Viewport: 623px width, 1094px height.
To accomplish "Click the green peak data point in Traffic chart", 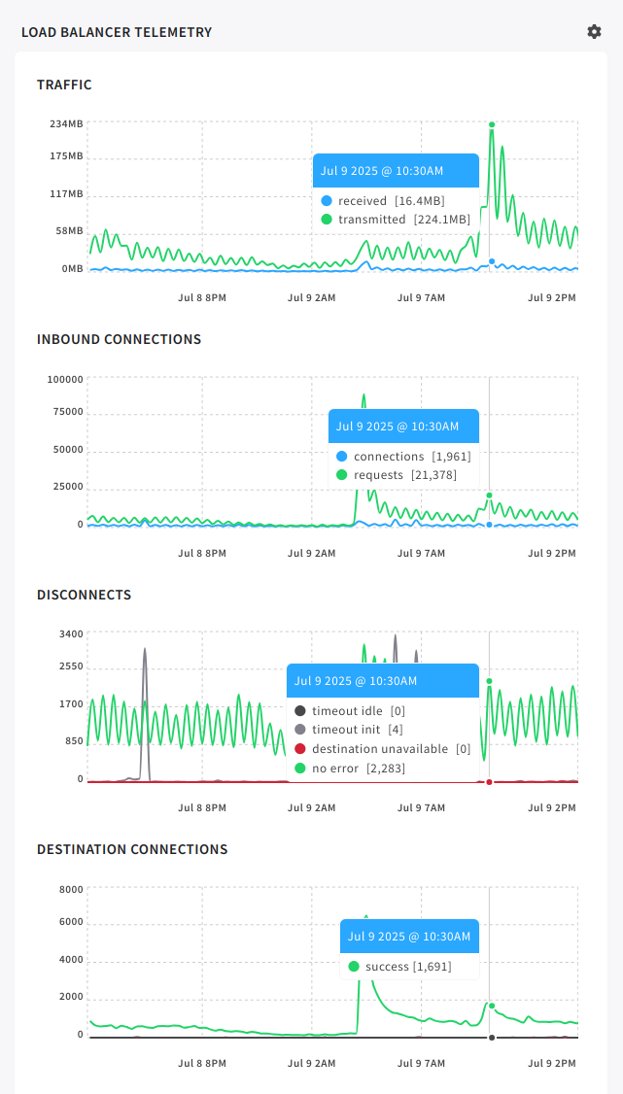I will 492,124.
